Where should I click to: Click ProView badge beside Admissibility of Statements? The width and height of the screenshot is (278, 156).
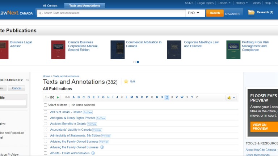106,136
